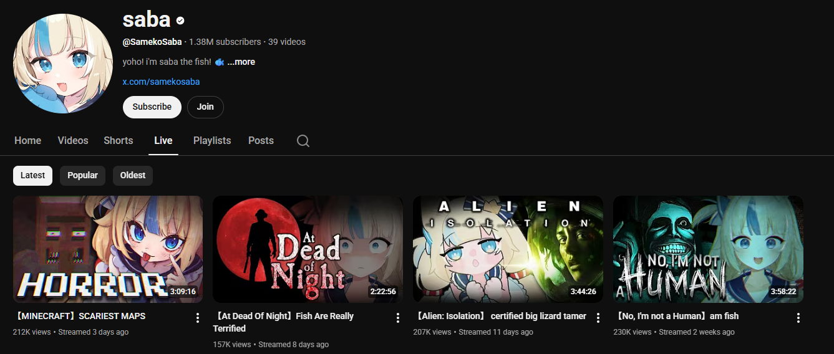The height and width of the screenshot is (354, 834).
Task: Select the Oldest filter chip
Action: click(133, 176)
